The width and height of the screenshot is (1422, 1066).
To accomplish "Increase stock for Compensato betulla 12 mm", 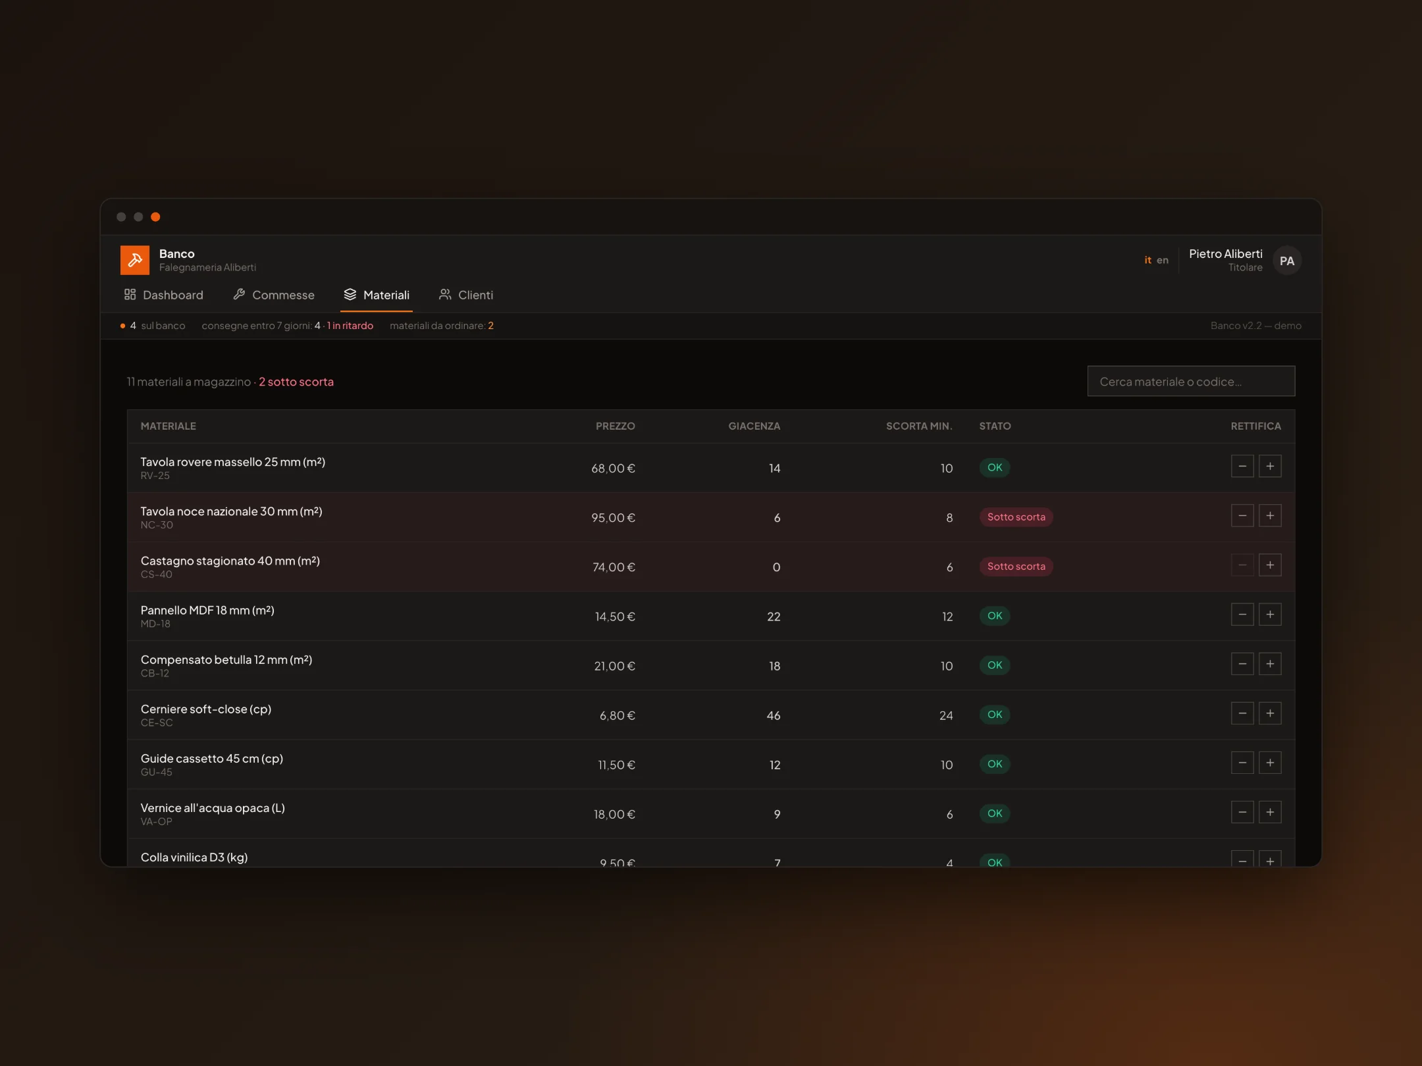I will click(1270, 664).
